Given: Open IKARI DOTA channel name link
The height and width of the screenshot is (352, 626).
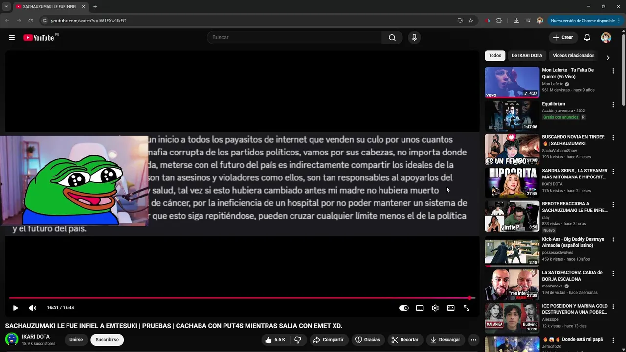Looking at the screenshot, I should (x=36, y=337).
